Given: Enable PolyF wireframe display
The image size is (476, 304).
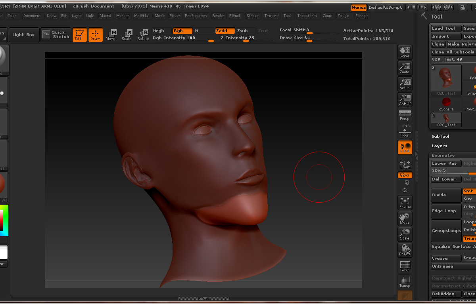Looking at the screenshot, I should click(405, 266).
